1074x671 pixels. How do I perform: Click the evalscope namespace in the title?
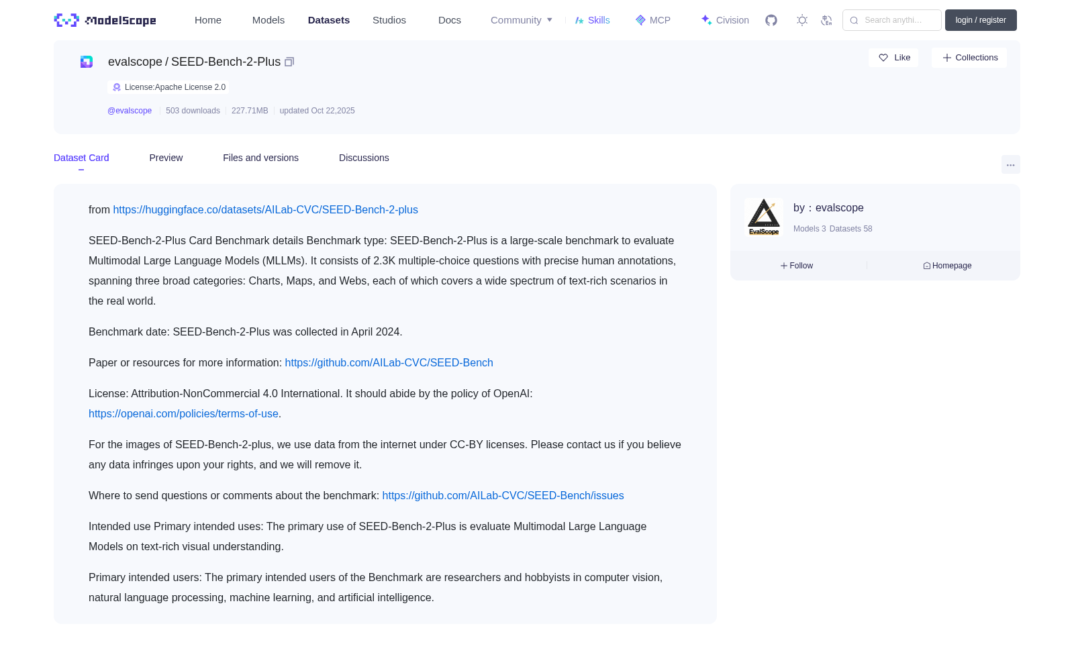tap(135, 62)
